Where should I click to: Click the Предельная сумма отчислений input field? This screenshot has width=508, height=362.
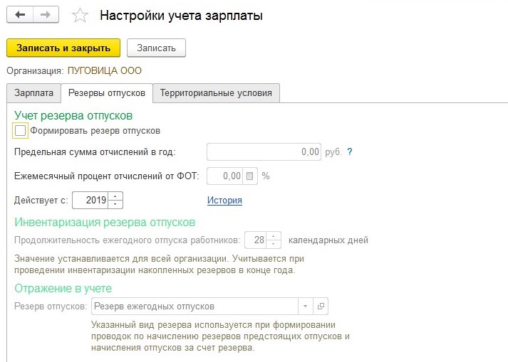[265, 151]
